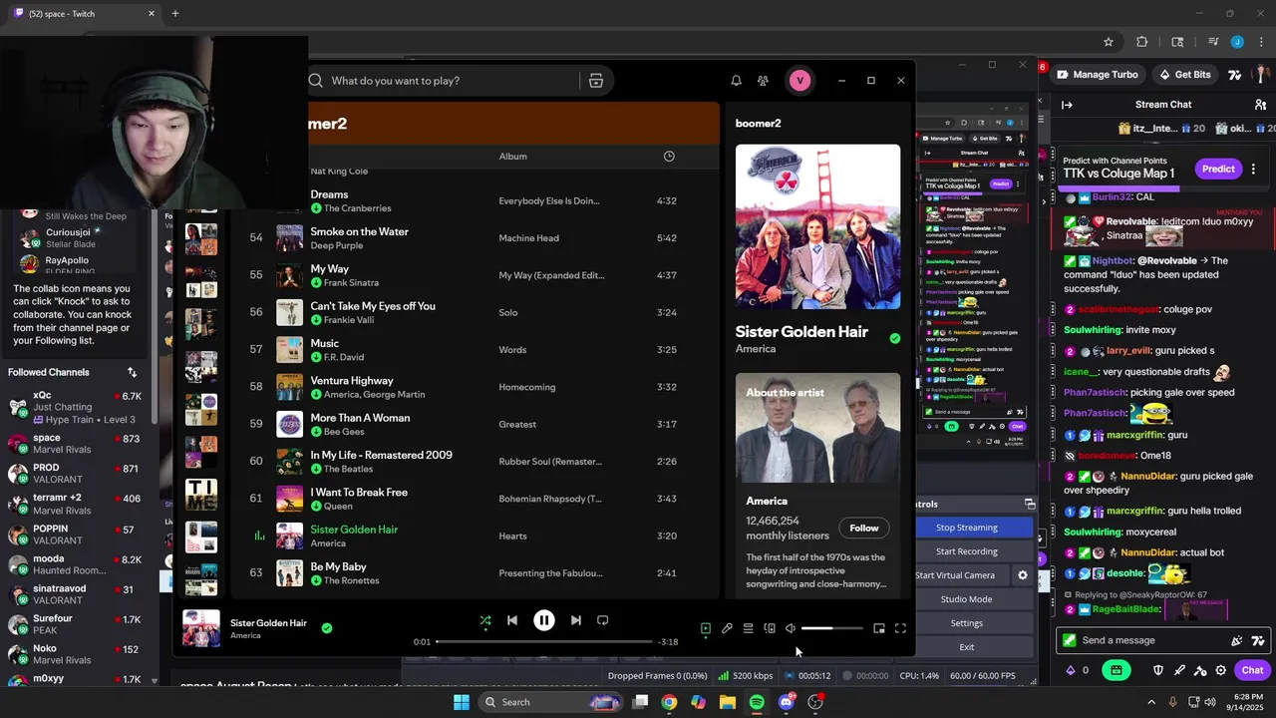
Task: Follow the artist America
Action: pos(864,528)
